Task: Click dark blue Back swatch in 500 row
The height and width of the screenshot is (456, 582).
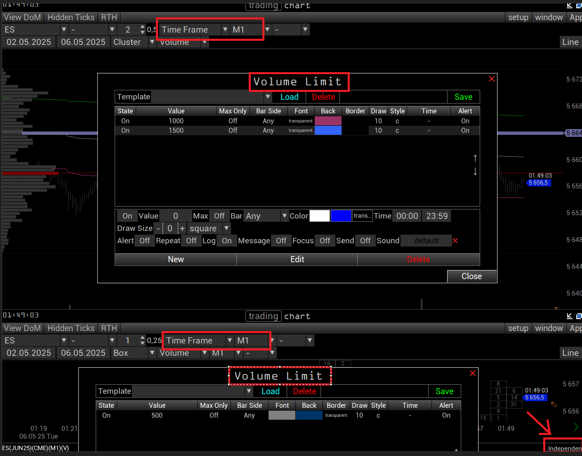Action: tap(309, 415)
